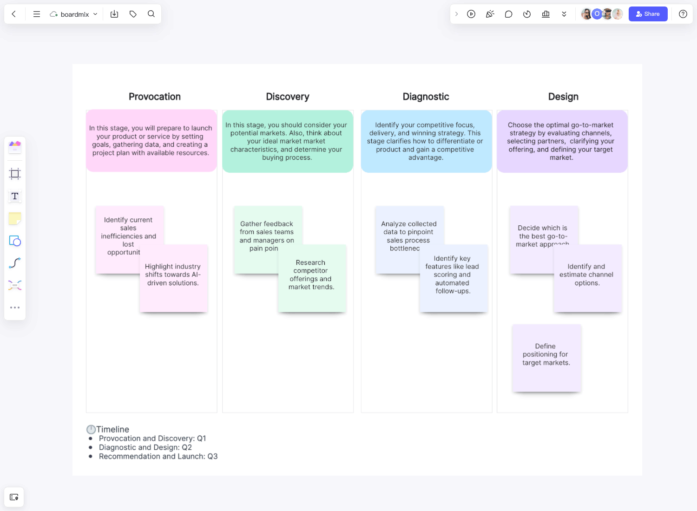Expand the boardmix file name dropdown

pos(95,14)
